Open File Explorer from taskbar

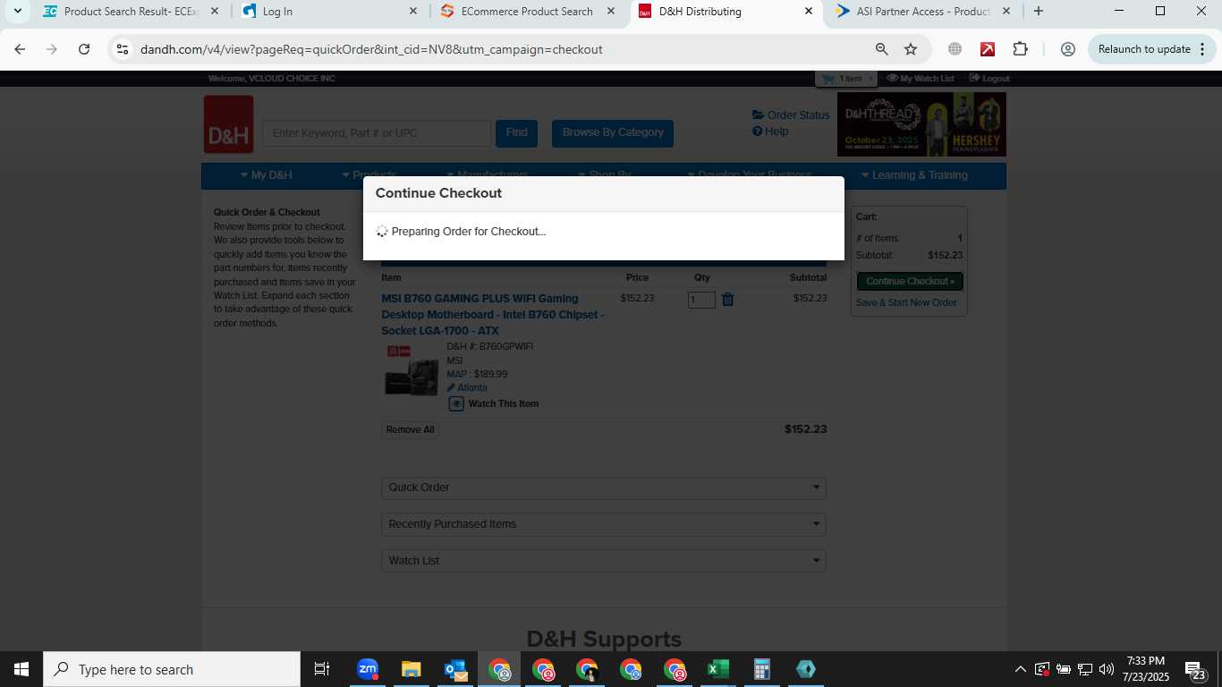(x=411, y=669)
